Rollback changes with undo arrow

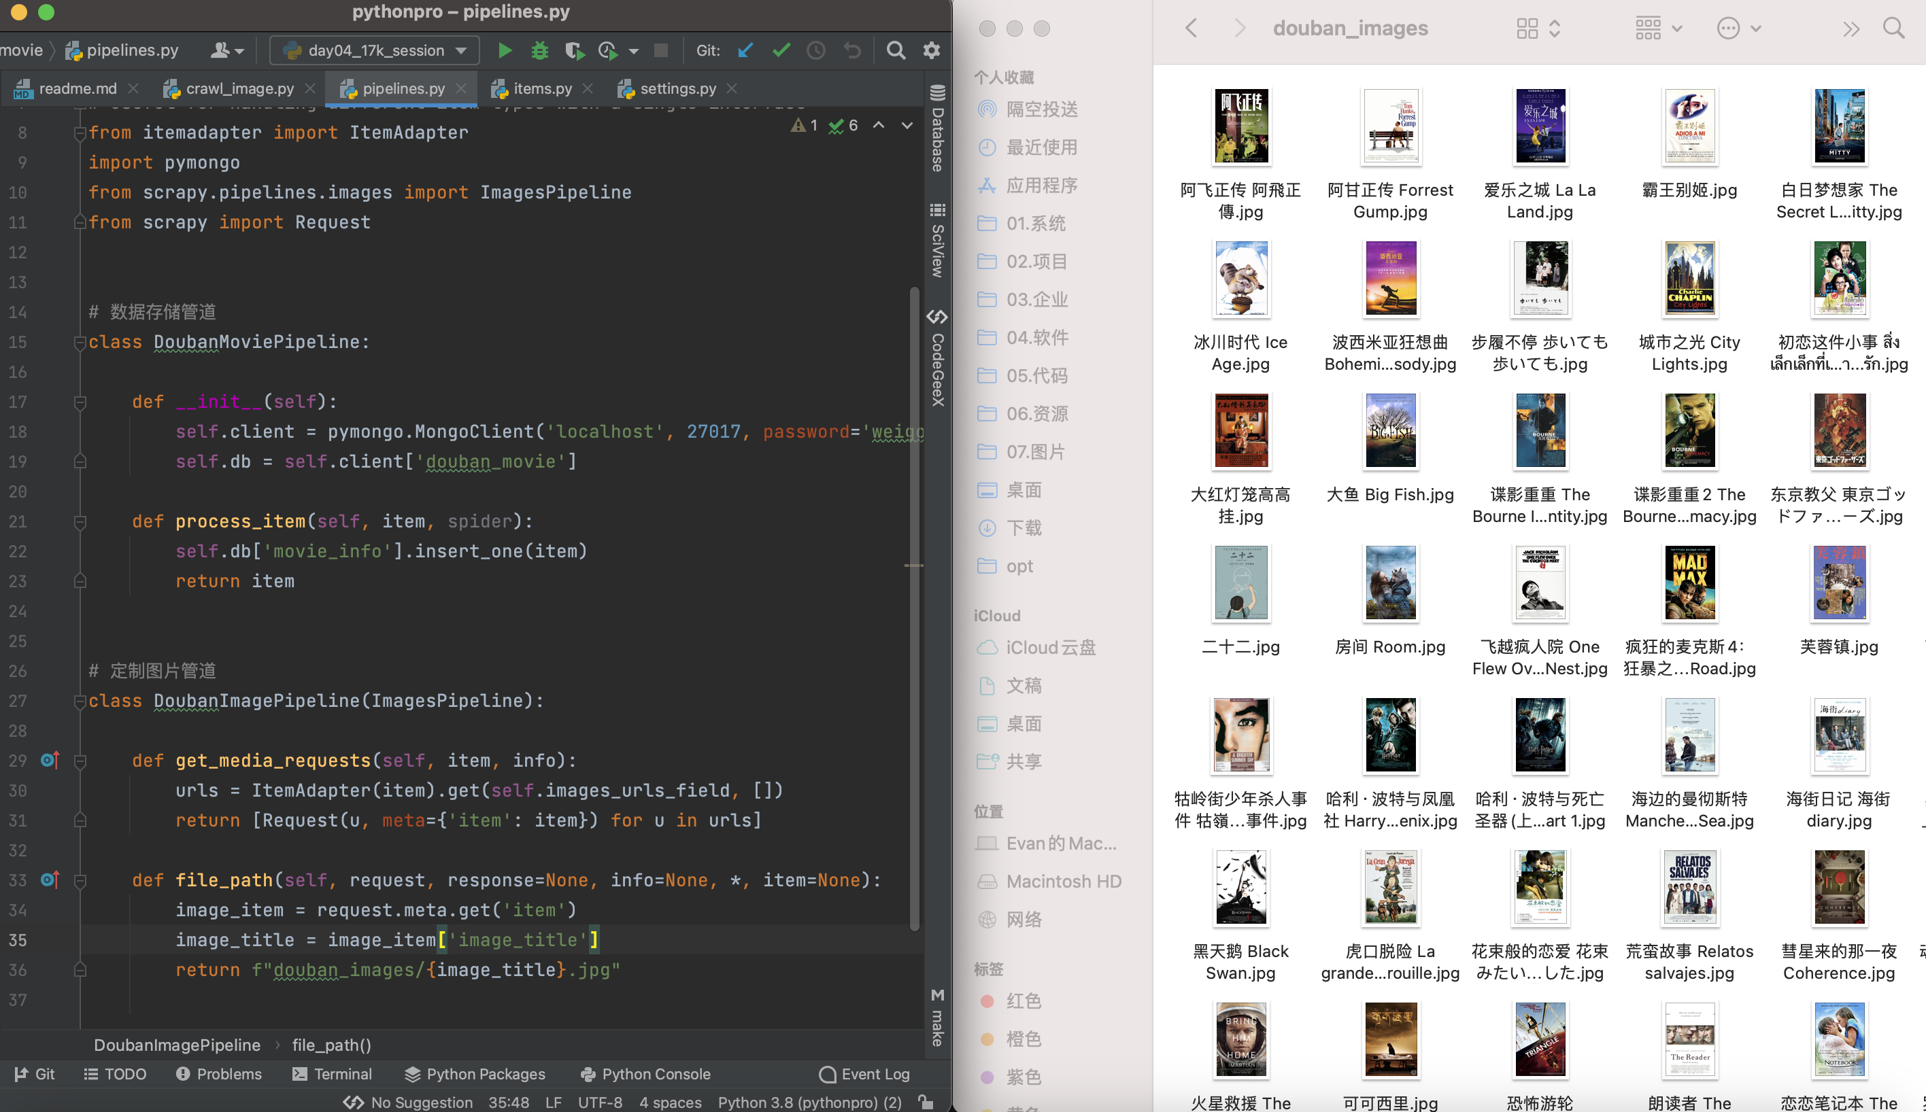[852, 50]
